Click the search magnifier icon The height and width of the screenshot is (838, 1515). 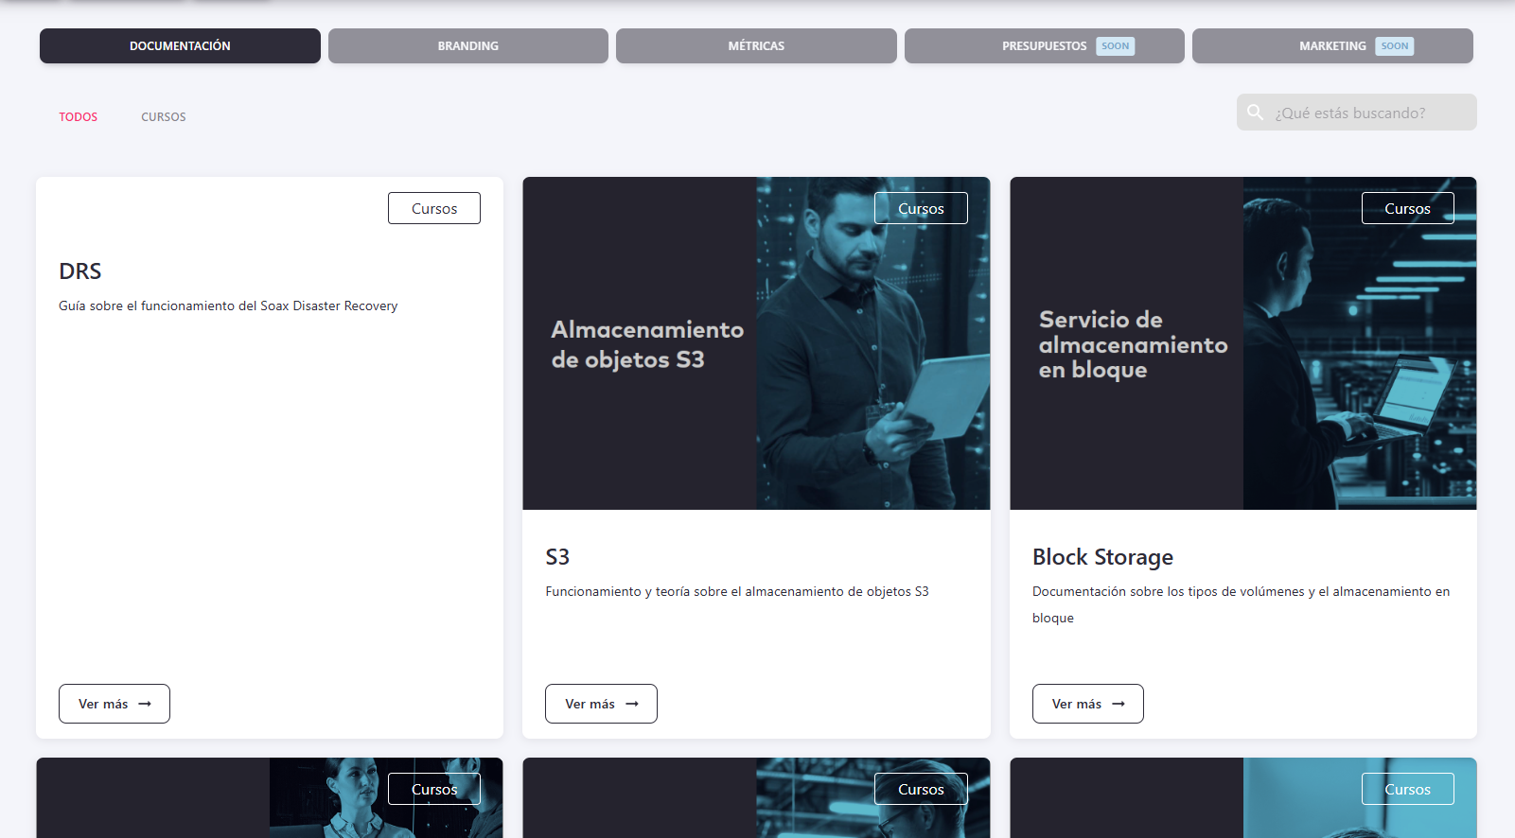[1255, 113]
